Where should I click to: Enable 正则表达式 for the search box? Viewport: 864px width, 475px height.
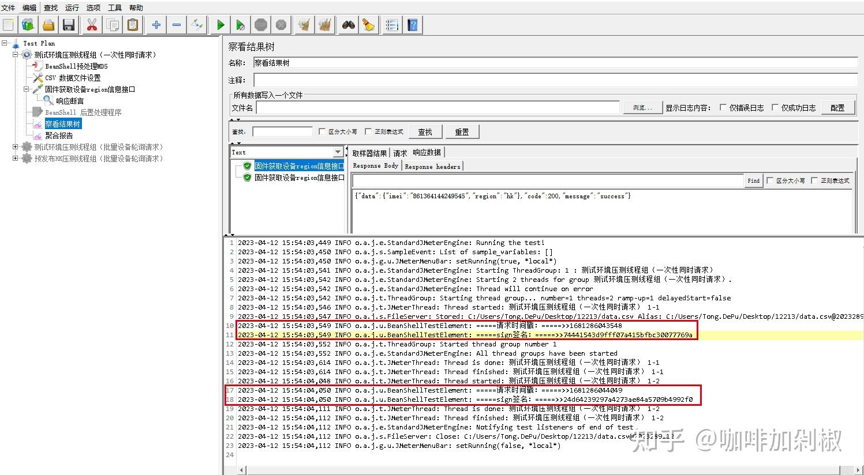pos(368,131)
